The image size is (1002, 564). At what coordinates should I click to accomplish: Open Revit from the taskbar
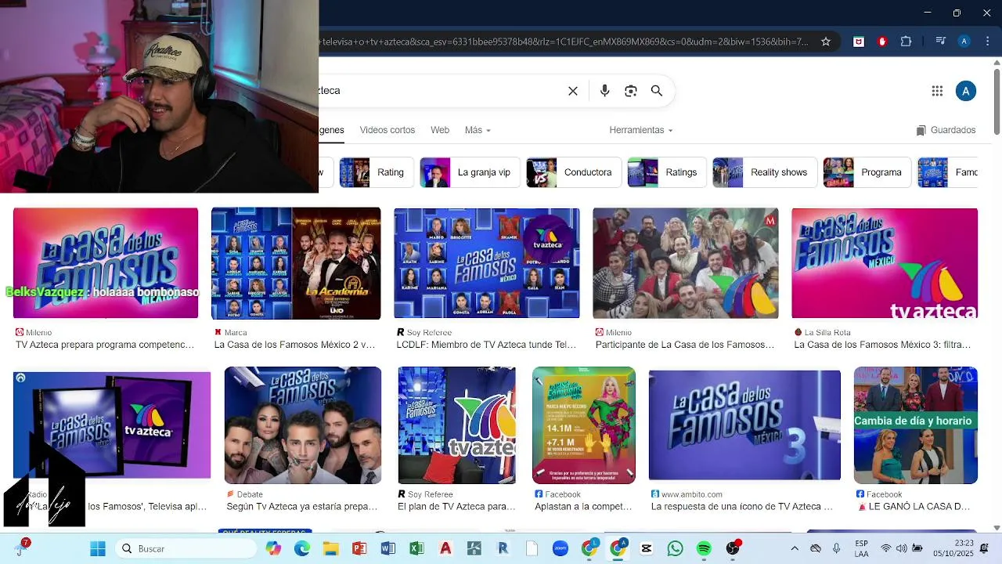[503, 548]
